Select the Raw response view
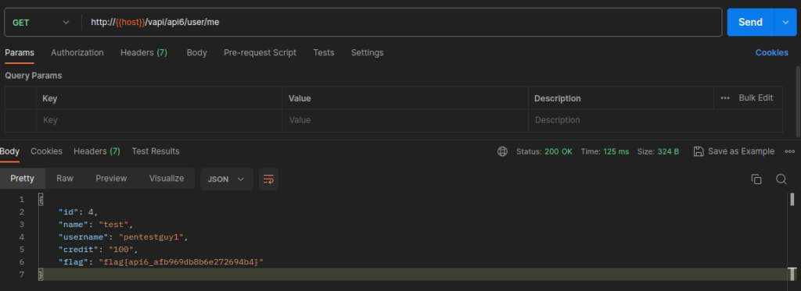 click(x=65, y=179)
